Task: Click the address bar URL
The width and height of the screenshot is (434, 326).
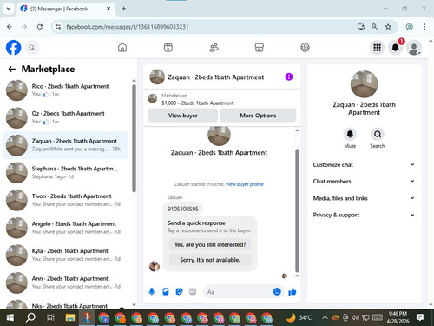Action: pyautogui.click(x=128, y=27)
